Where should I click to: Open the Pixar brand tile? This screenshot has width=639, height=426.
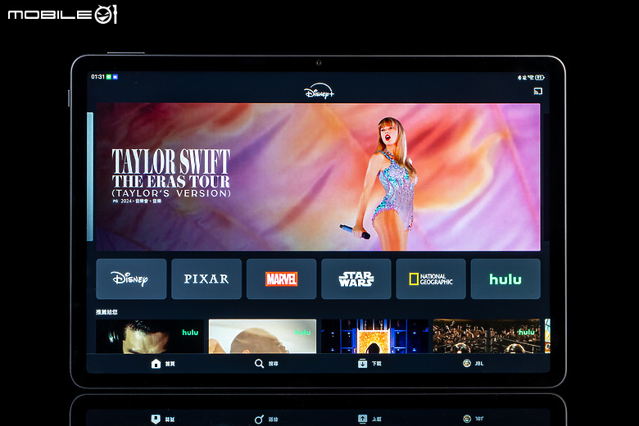coord(206,279)
